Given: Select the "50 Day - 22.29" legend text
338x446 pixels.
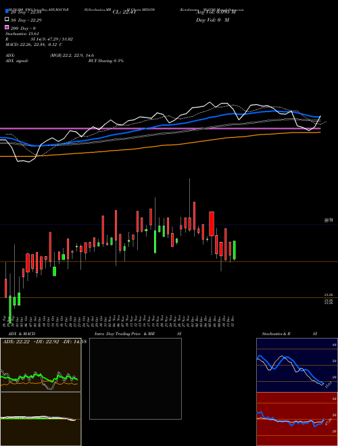Looking at the screenshot, I should click(x=26, y=20).
